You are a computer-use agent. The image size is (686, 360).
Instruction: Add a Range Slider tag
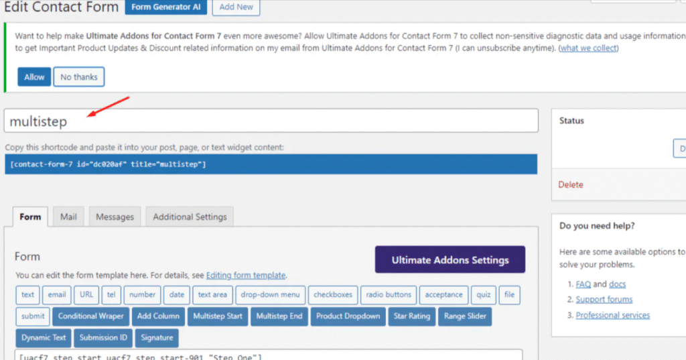(465, 316)
